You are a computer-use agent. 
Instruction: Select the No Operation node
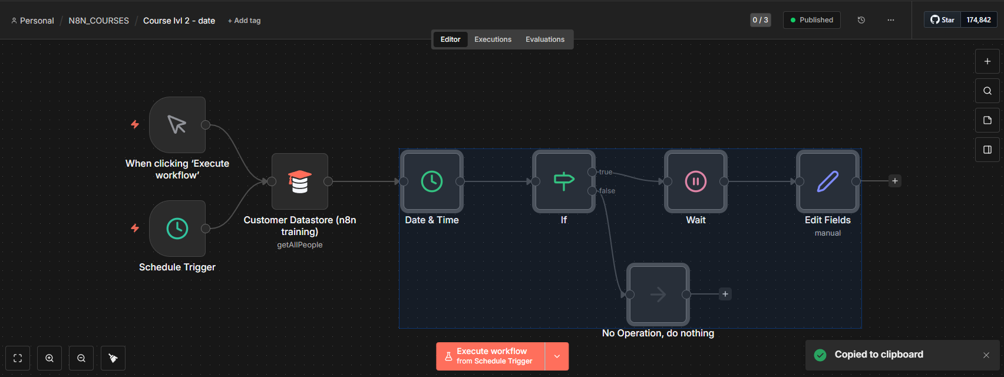(x=658, y=294)
